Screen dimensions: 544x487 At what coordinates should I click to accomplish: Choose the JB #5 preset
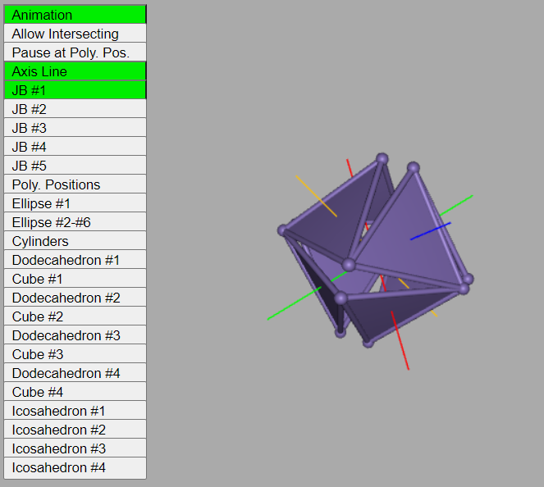[75, 166]
